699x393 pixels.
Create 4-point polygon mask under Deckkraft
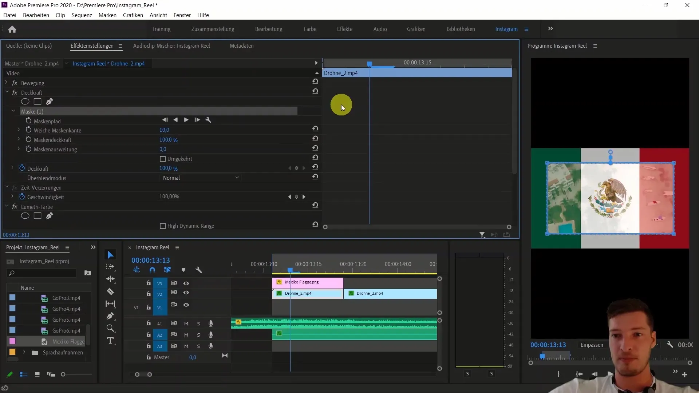37,102
